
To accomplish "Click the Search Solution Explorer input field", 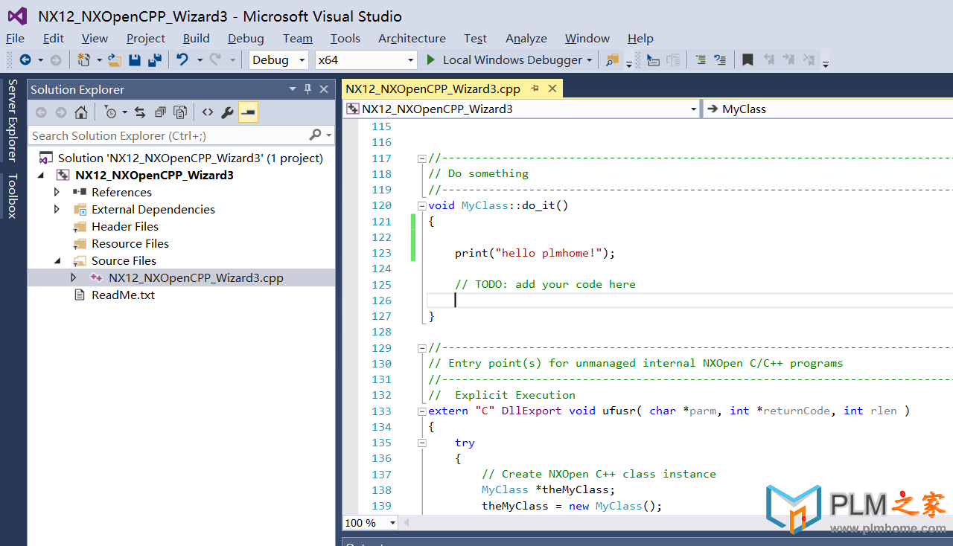I will tap(169, 135).
